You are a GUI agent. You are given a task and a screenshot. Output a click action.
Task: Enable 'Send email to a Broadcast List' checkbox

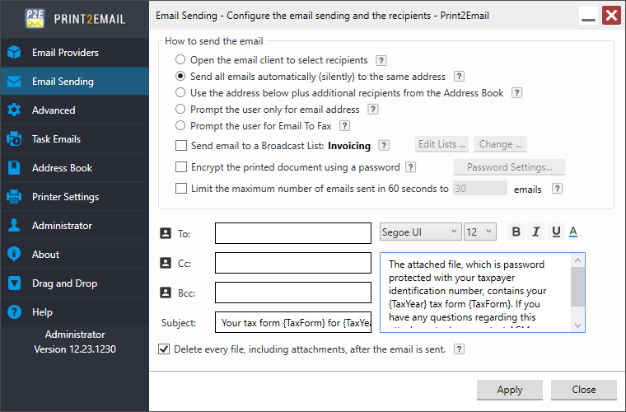(x=181, y=145)
